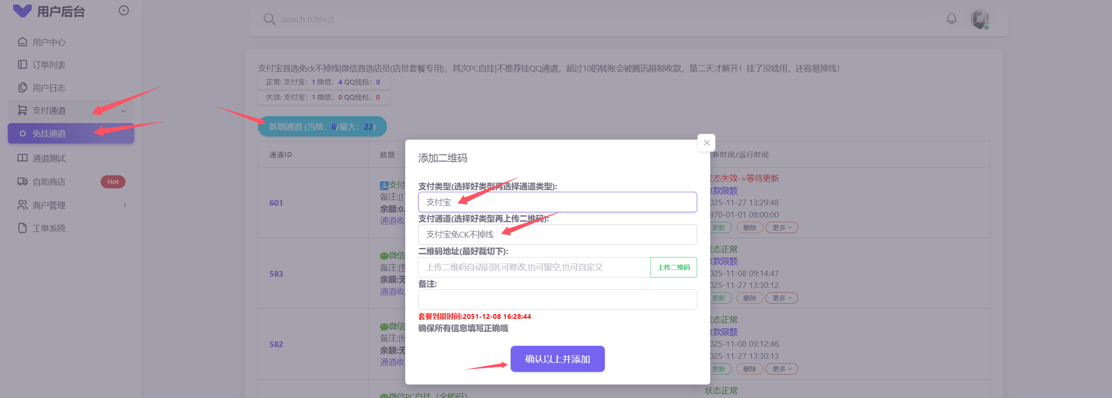This screenshot has width=1112, height=398.
Task: Click the 通道测试 book icon
Action: [x=22, y=158]
